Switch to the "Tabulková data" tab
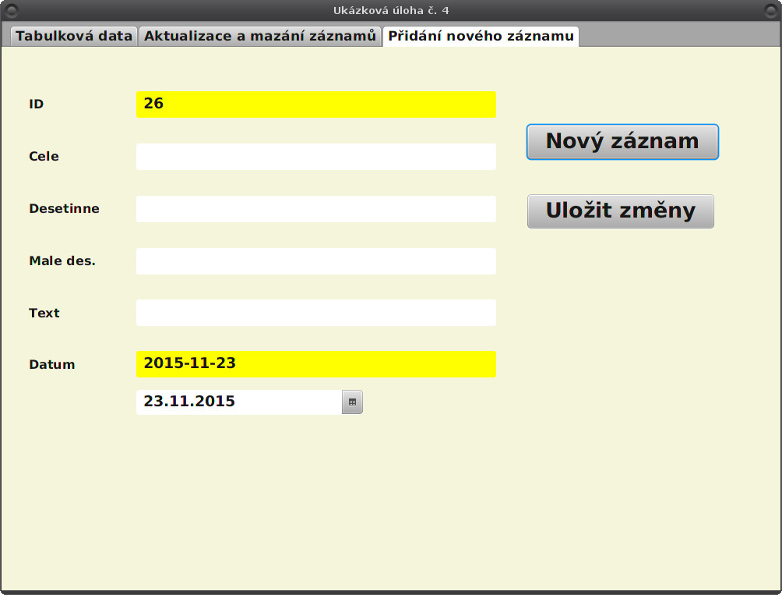 click(73, 35)
